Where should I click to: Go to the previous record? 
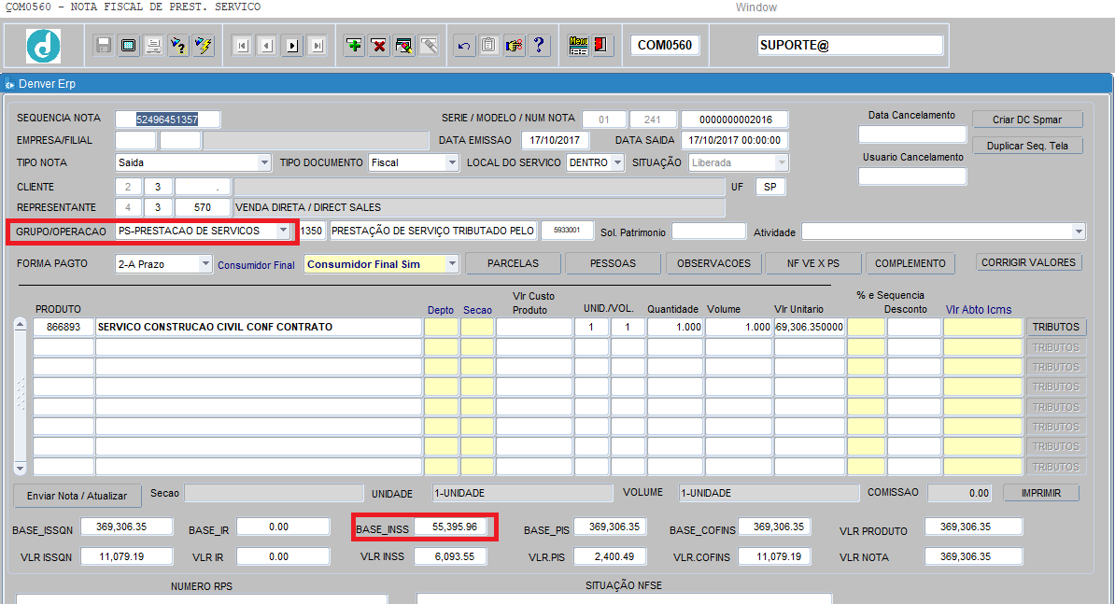[267, 46]
